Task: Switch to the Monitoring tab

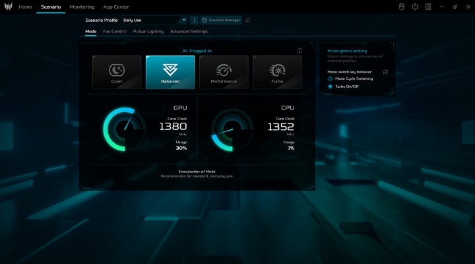Action: 82,7
